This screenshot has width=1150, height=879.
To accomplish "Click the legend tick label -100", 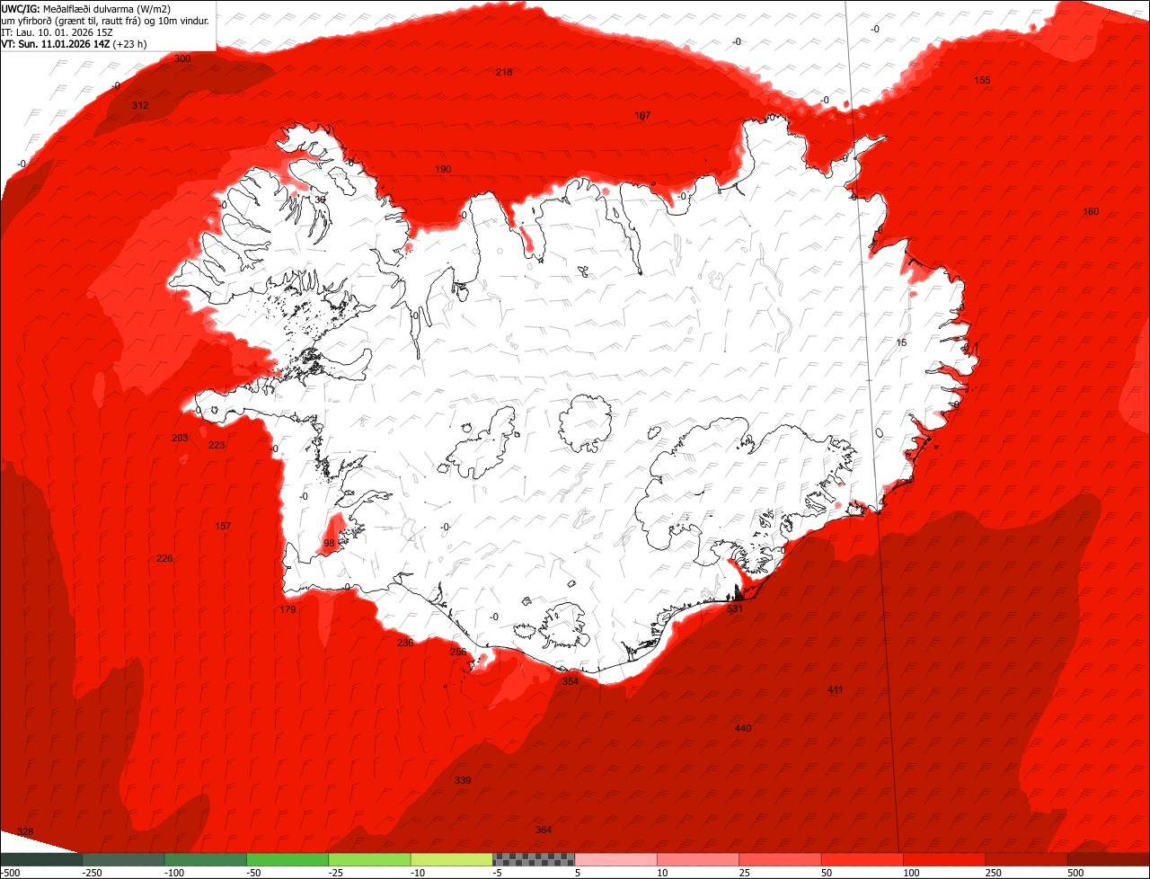I will [174, 873].
